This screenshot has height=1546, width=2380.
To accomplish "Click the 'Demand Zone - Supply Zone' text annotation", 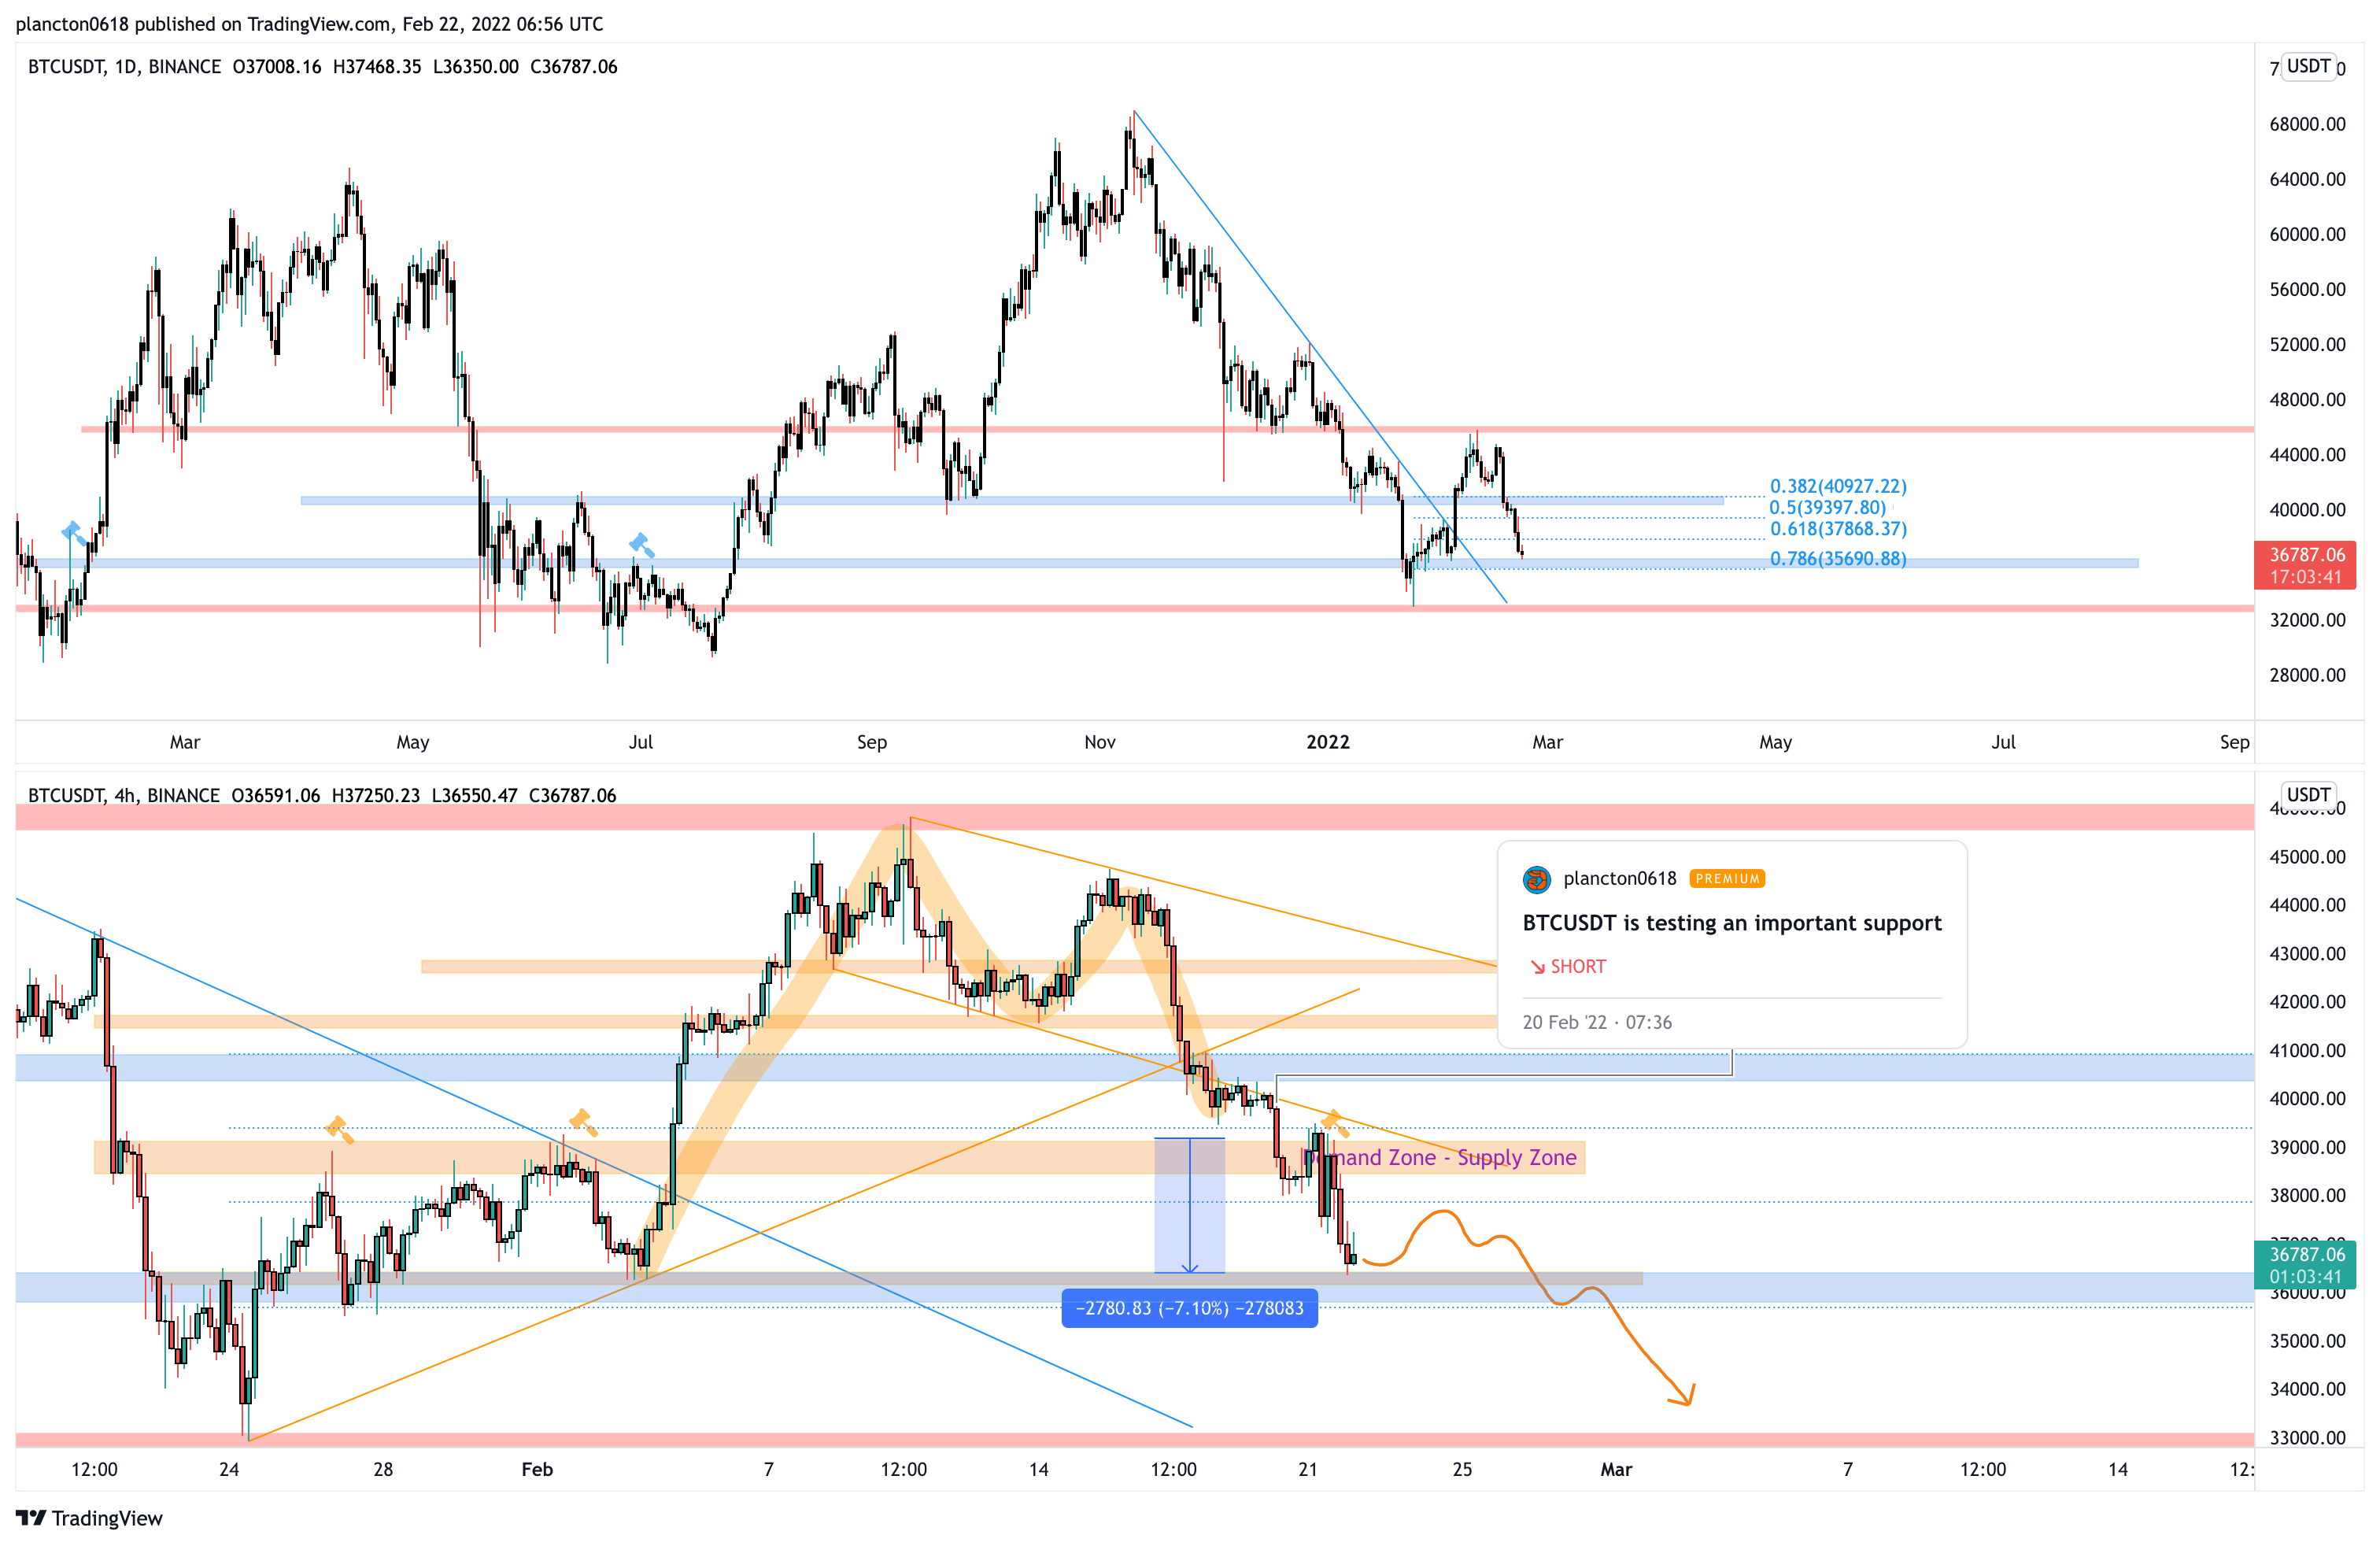I will 1440,1158.
